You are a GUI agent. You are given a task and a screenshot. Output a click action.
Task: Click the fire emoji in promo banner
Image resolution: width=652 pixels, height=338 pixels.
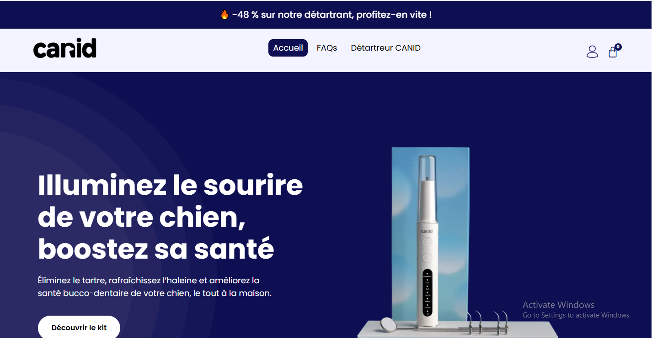(224, 15)
